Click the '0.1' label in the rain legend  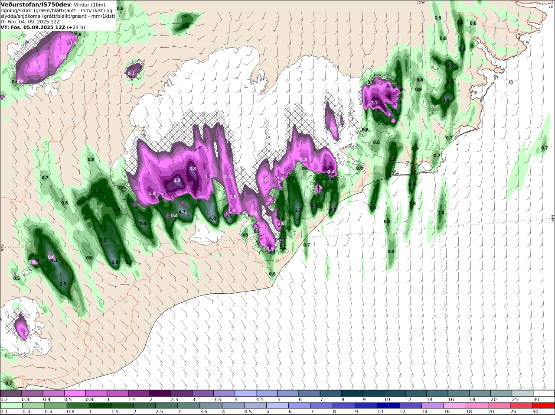point(4,412)
